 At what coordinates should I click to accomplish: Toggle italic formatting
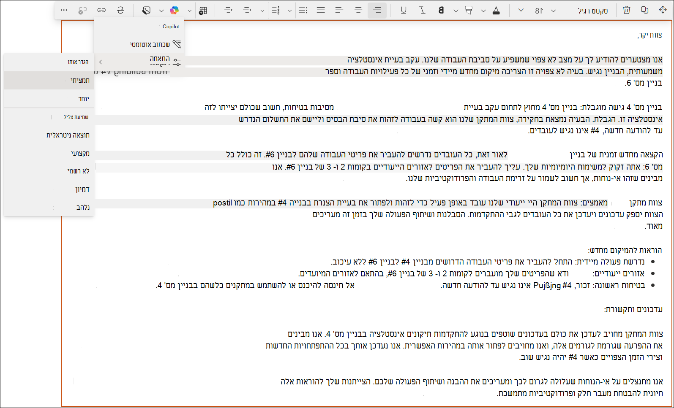coord(422,10)
